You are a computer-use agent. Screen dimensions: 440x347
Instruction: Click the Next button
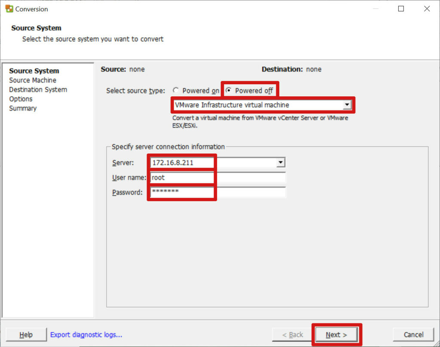pyautogui.click(x=336, y=335)
